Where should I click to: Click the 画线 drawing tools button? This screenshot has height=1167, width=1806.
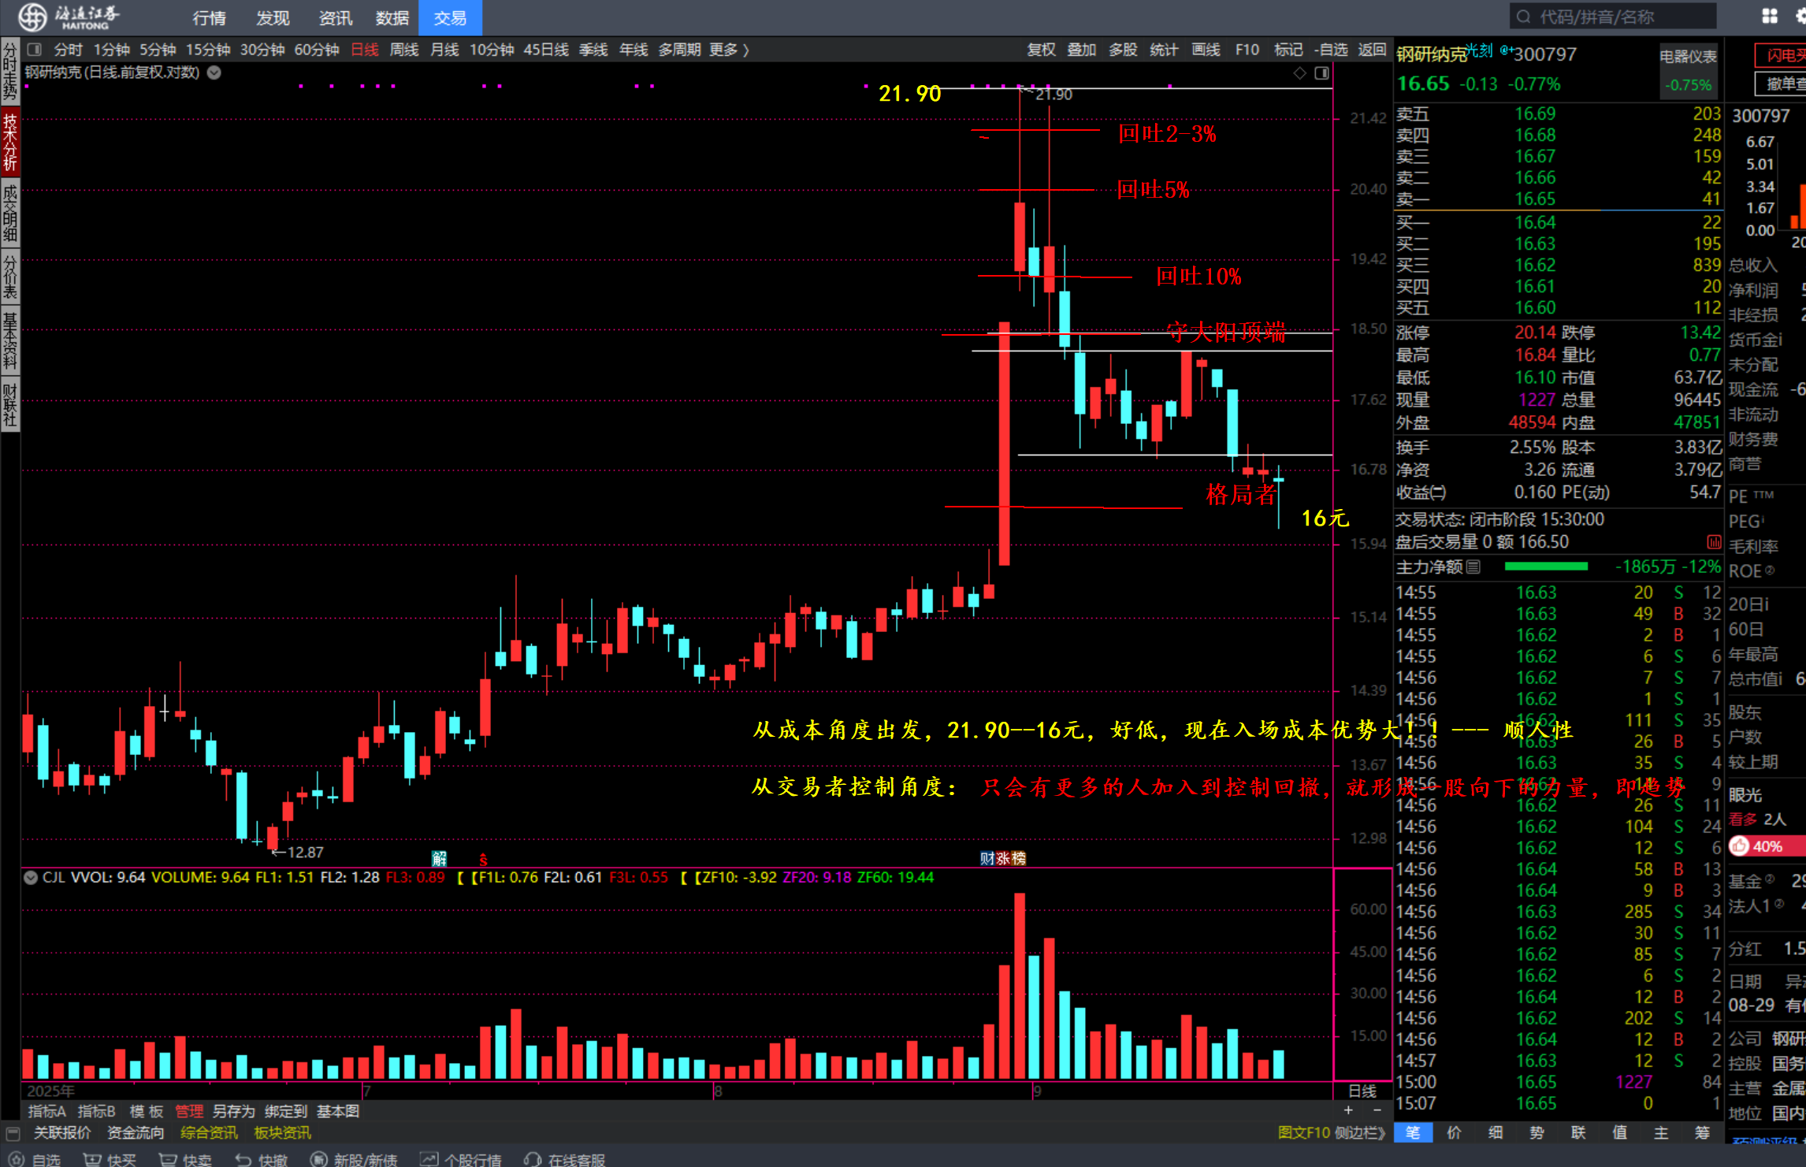pyautogui.click(x=1206, y=50)
